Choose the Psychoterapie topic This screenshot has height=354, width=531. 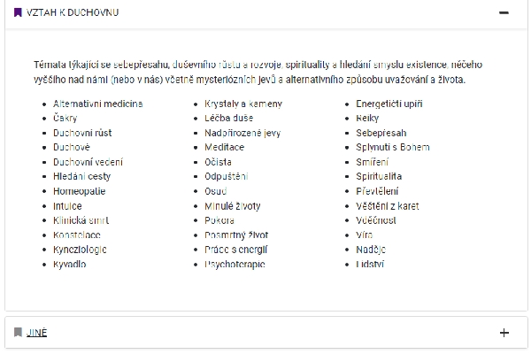(x=235, y=265)
